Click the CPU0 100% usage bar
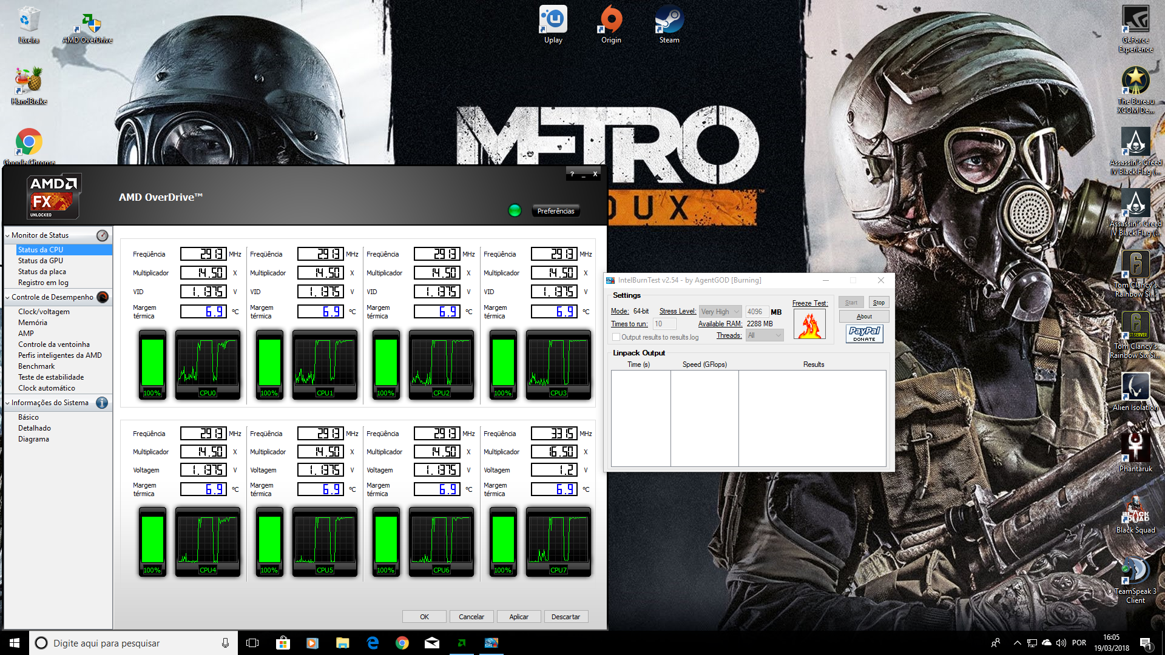 [152, 364]
